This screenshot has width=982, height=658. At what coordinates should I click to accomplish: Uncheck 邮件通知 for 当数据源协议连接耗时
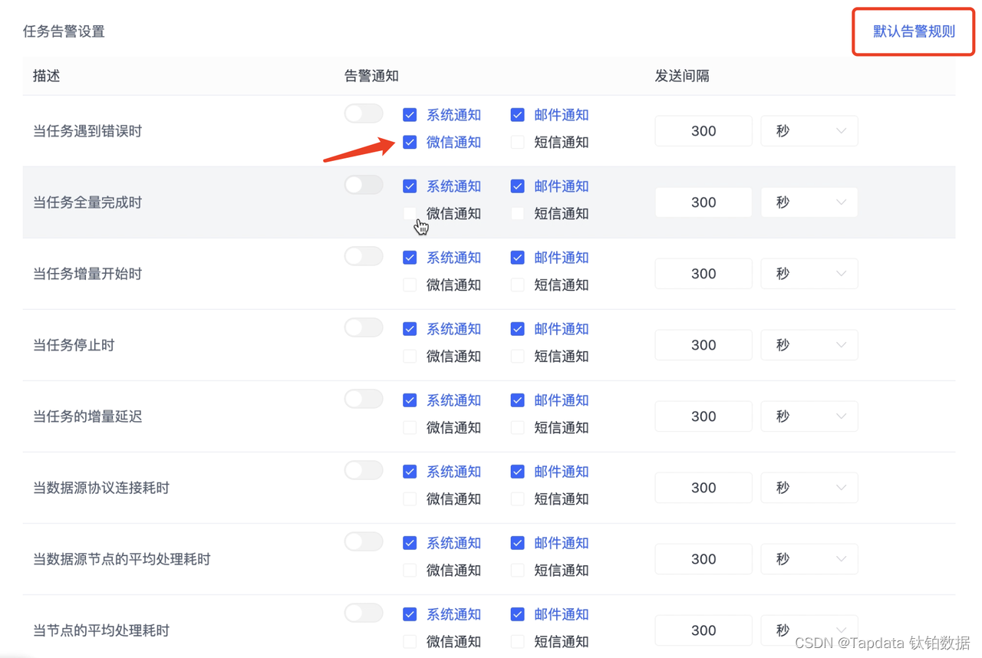tap(518, 472)
